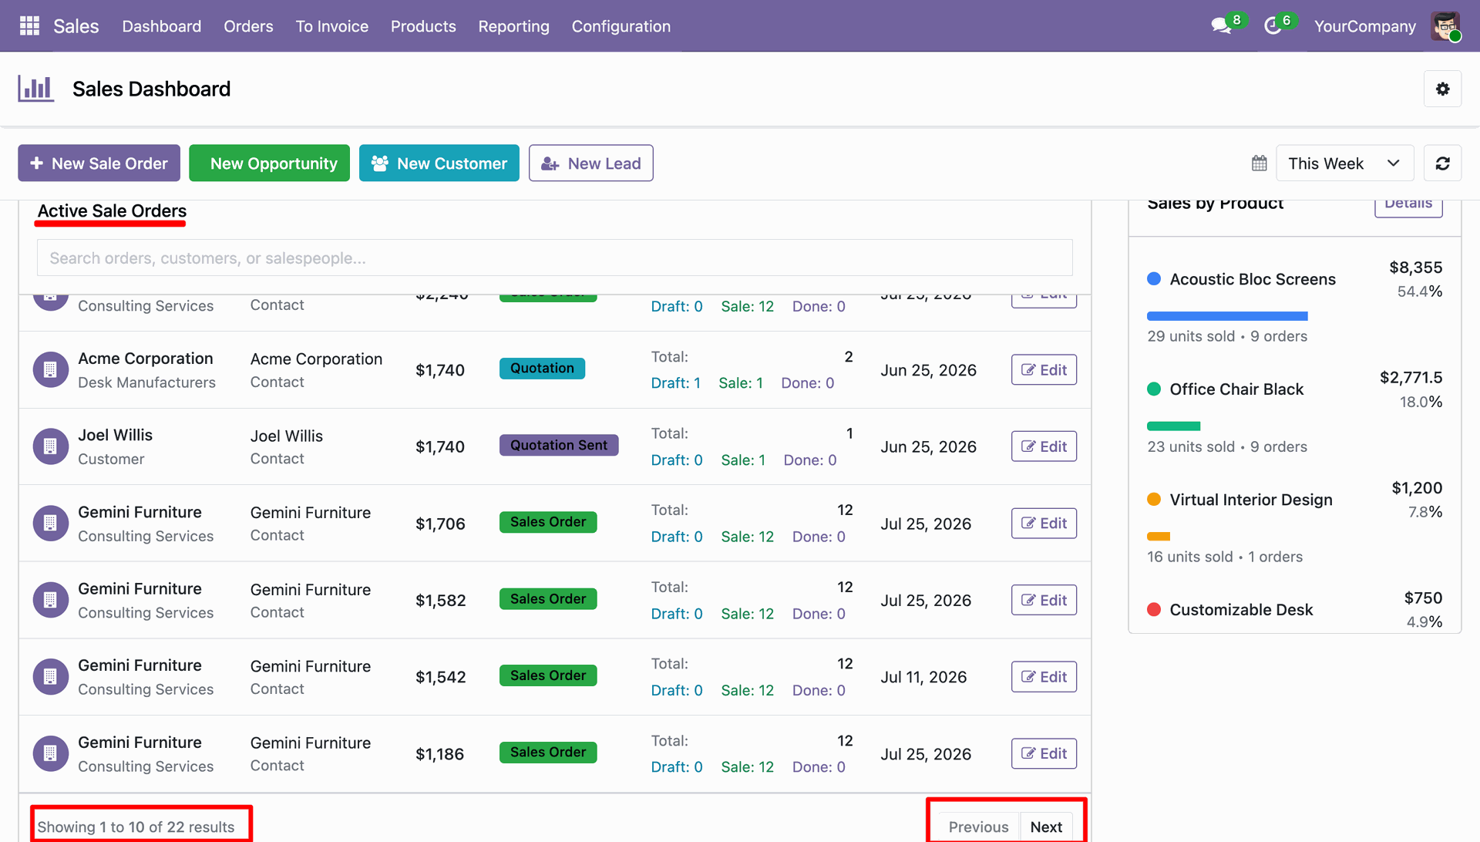The width and height of the screenshot is (1480, 842).
Task: Open the Reporting menu
Action: click(513, 26)
